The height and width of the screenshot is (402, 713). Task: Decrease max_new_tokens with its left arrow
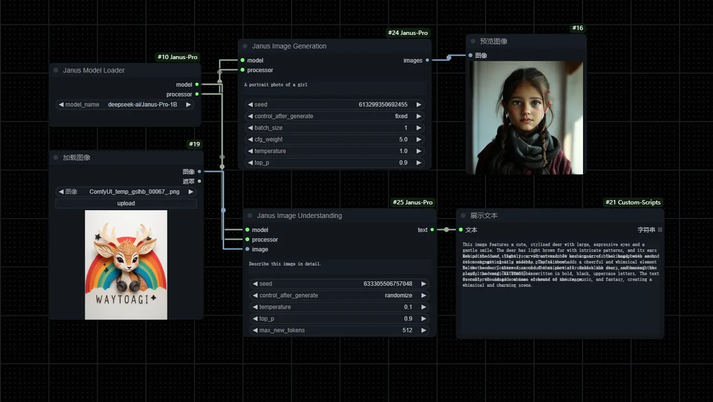click(x=255, y=330)
